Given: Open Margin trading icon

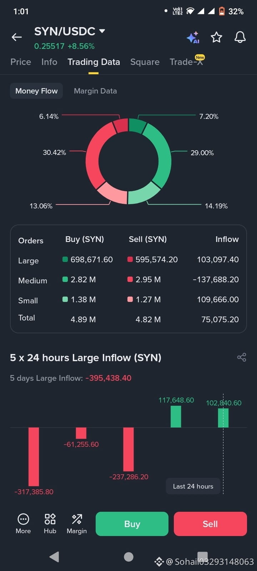Looking at the screenshot, I should click(77, 524).
